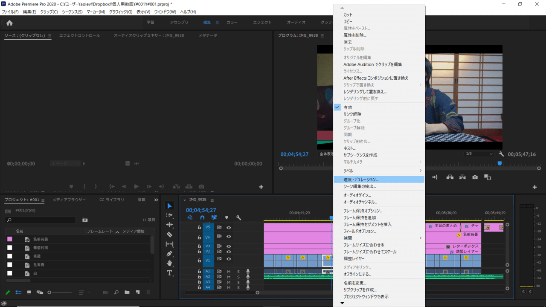Switch to メディアブラウザー tab

69,200
